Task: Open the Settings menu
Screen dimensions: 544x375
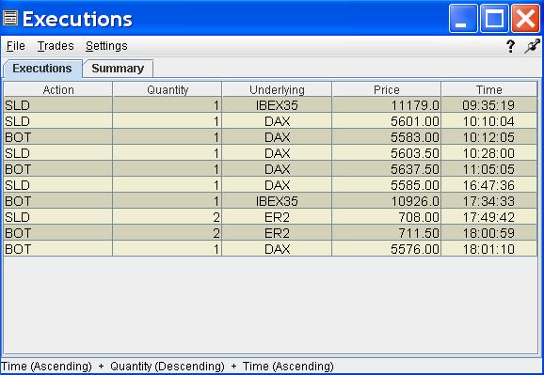Action: (x=106, y=46)
